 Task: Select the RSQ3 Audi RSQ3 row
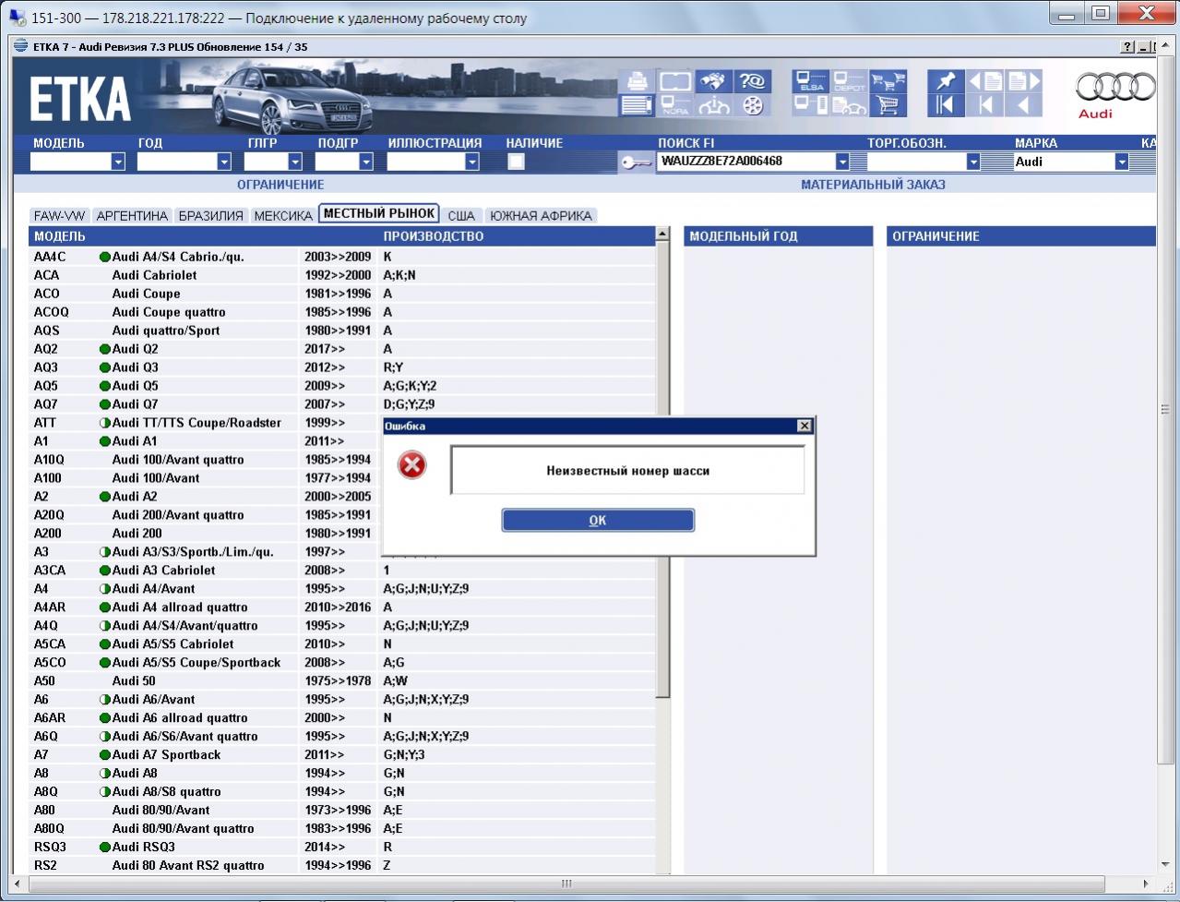[341, 848]
